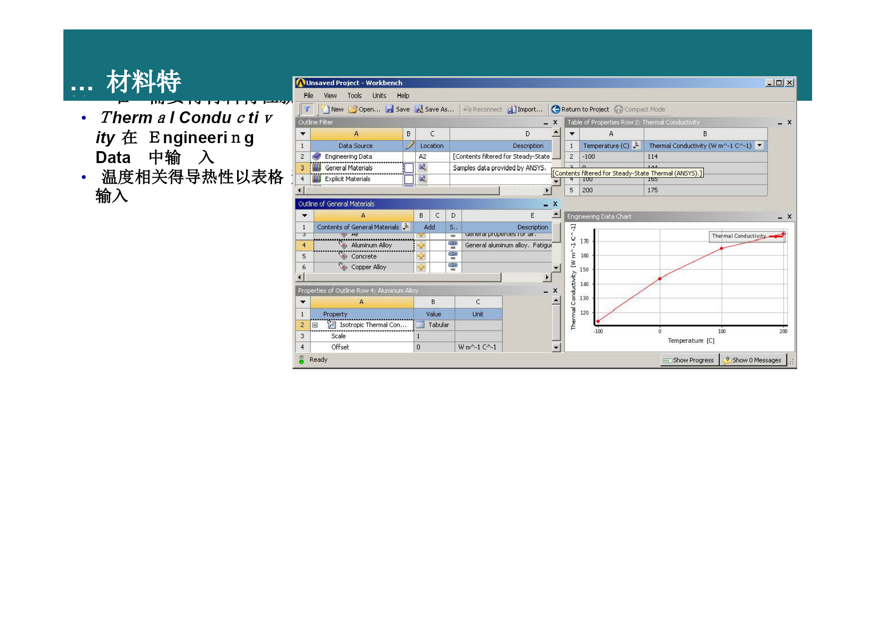Click the sort icon beside Temperature (C) header
The image size is (876, 619).
pyautogui.click(x=636, y=145)
